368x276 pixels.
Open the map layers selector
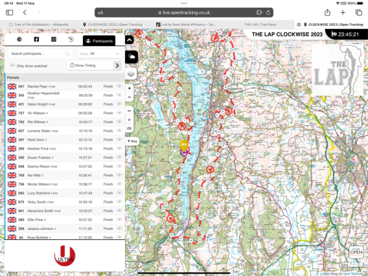click(131, 73)
